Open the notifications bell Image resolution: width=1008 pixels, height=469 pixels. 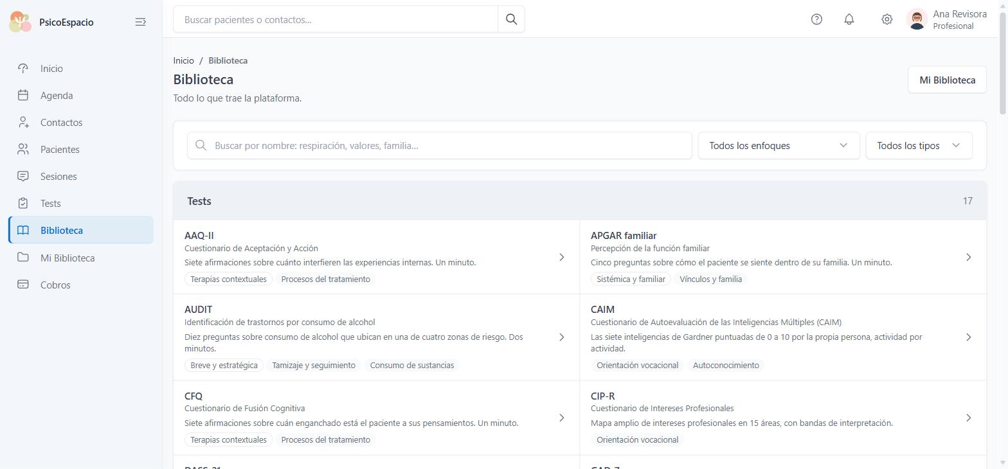(x=849, y=19)
